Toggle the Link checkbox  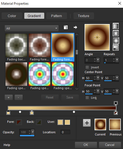(87, 98)
